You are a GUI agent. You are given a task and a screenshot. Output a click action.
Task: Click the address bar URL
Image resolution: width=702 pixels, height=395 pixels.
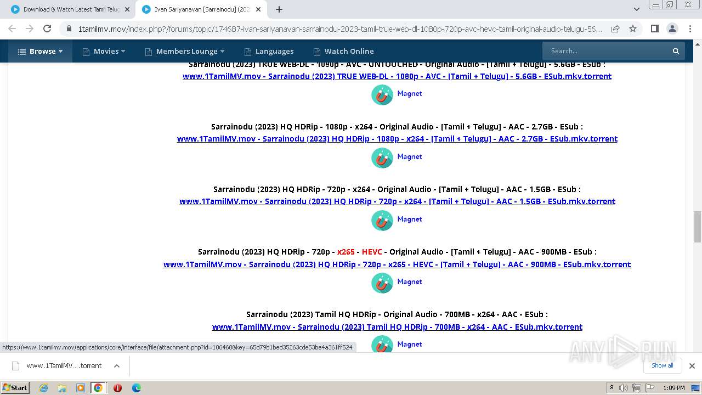click(x=340, y=29)
